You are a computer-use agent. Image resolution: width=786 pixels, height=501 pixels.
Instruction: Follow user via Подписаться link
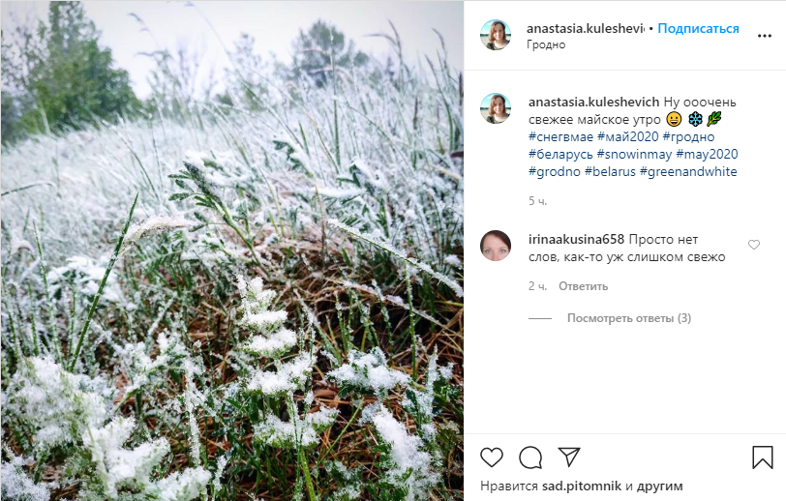(698, 29)
